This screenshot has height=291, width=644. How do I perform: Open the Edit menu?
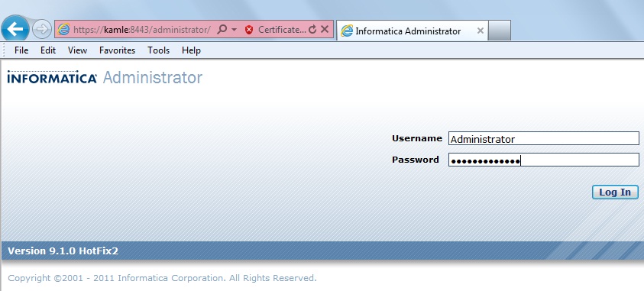(x=48, y=50)
